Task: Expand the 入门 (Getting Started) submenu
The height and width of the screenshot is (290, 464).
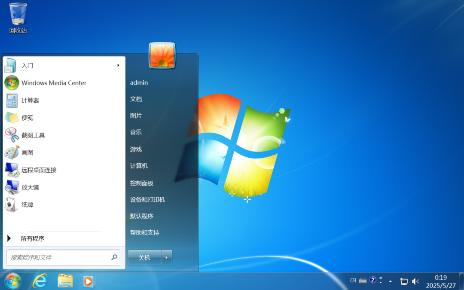Action: click(27, 65)
